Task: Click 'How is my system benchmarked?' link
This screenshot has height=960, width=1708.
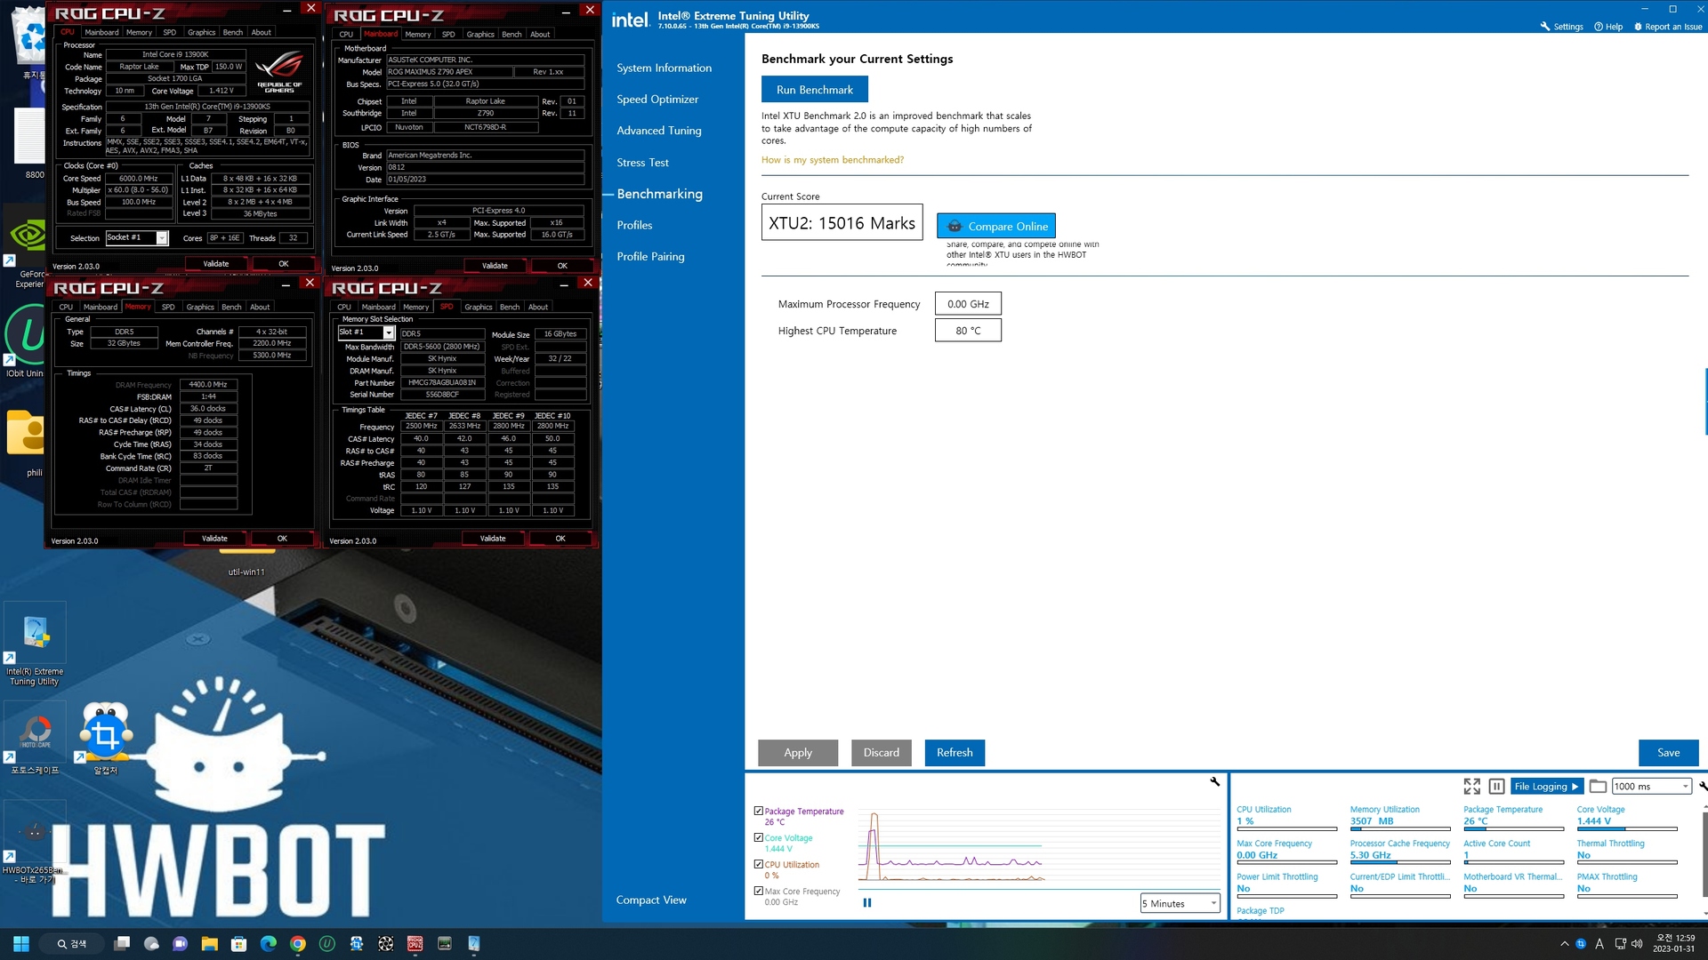Action: (x=833, y=160)
